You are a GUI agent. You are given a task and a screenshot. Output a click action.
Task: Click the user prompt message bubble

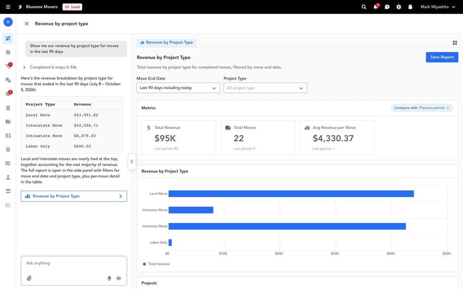click(x=76, y=49)
